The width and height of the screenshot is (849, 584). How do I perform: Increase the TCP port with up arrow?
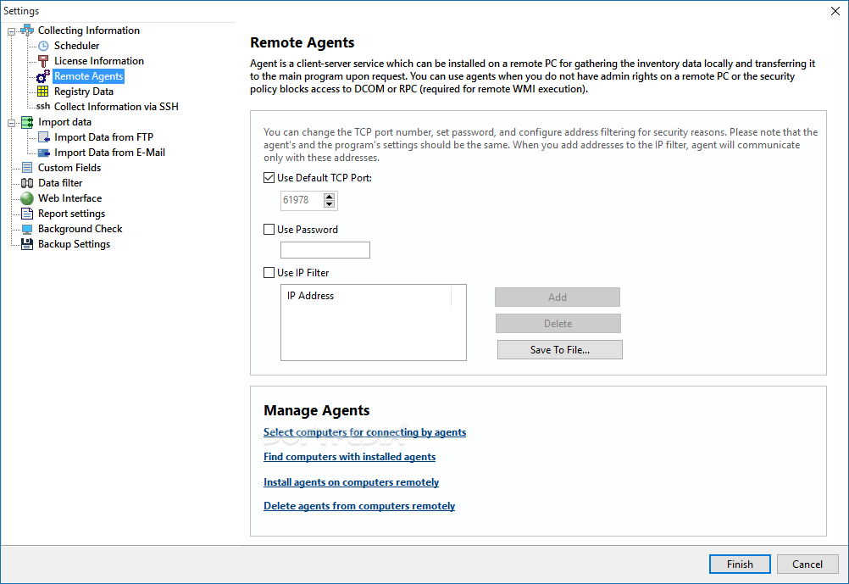click(x=329, y=196)
